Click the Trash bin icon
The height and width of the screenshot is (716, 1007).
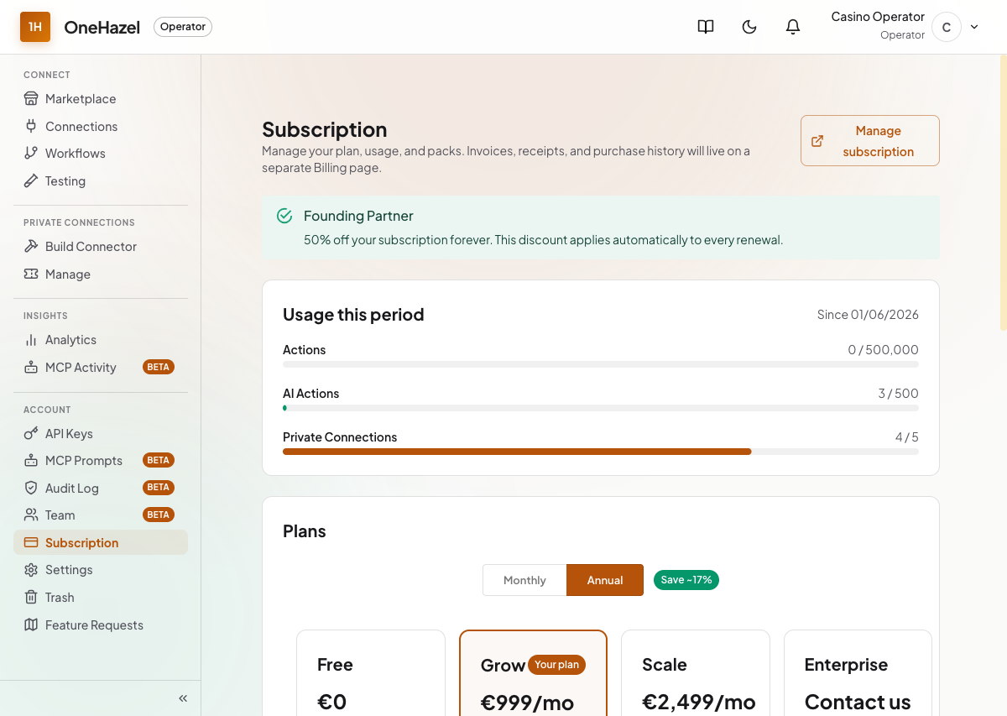[31, 598]
